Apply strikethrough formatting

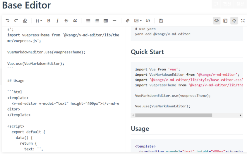pos(66,21)
